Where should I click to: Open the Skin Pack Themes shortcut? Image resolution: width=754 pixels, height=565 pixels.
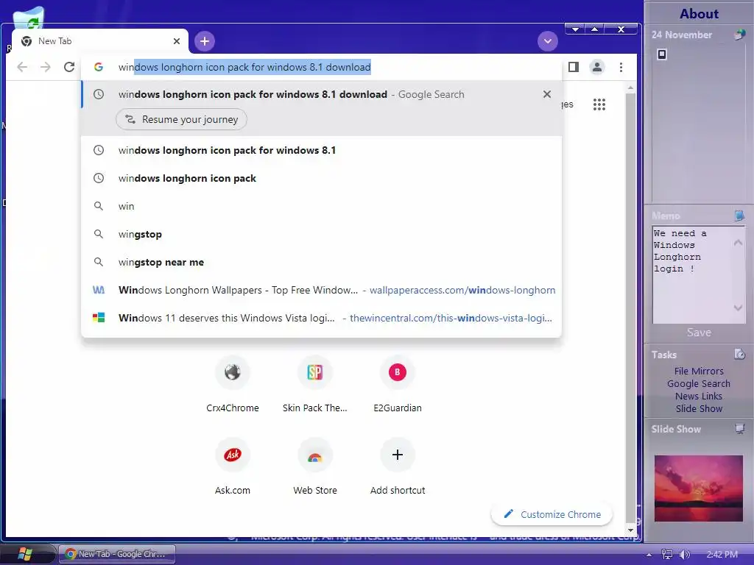click(315, 384)
